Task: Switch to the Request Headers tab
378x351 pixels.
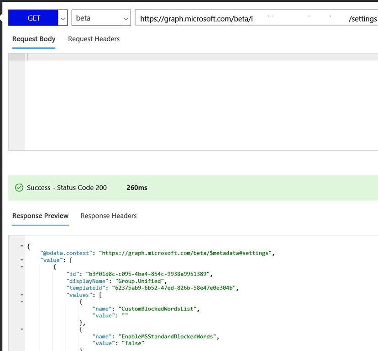Action: coord(94,39)
